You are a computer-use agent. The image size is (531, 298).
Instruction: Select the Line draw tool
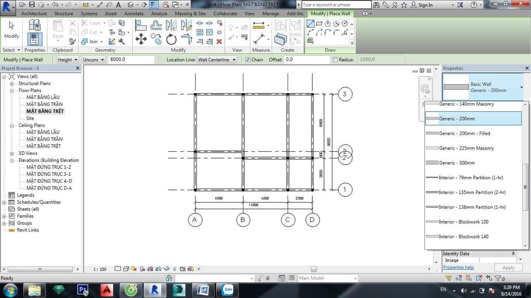pyautogui.click(x=311, y=24)
